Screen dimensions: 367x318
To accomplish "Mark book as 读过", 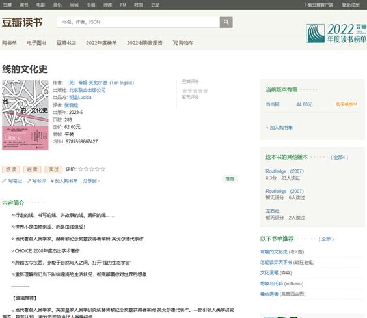I will (x=53, y=169).
